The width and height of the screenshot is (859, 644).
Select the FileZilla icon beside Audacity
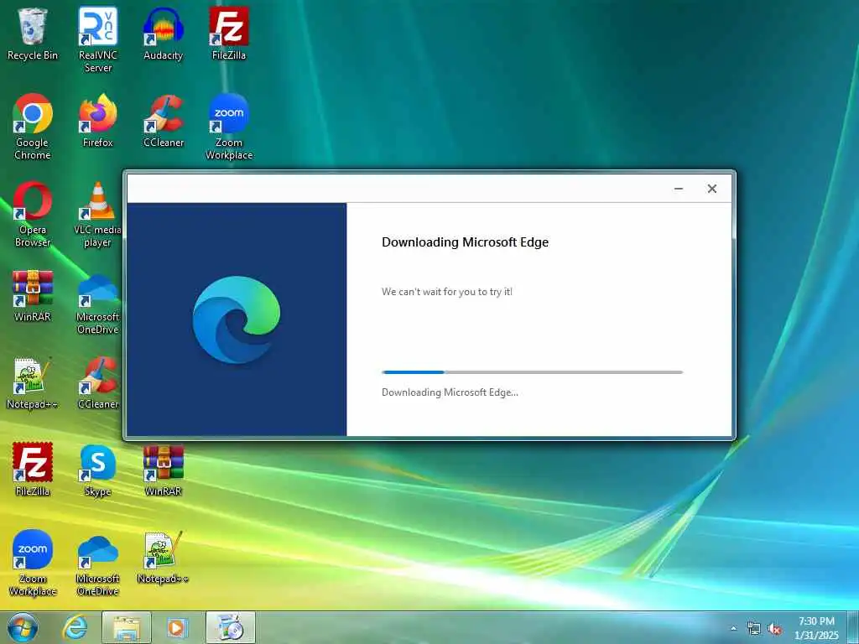[x=229, y=34]
